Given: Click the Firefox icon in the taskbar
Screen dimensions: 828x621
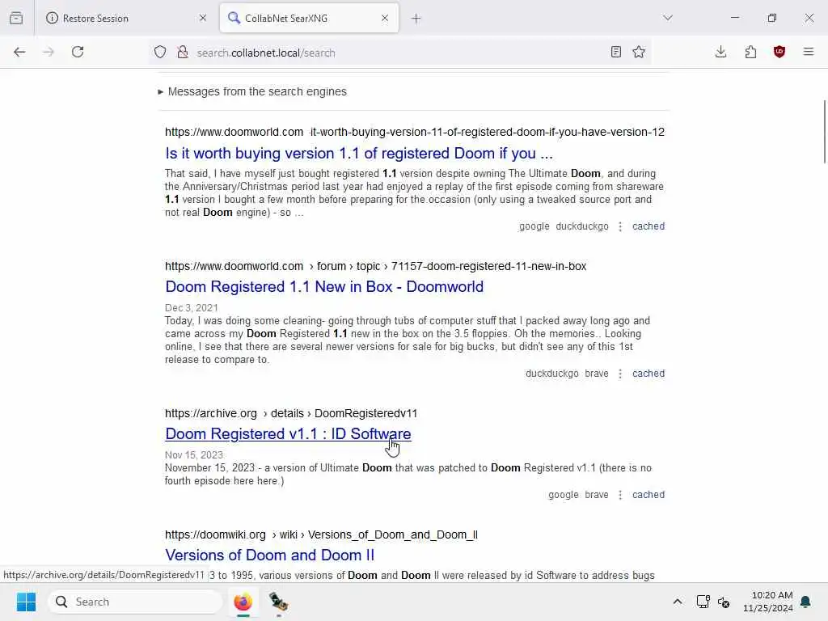Looking at the screenshot, I should [243, 602].
